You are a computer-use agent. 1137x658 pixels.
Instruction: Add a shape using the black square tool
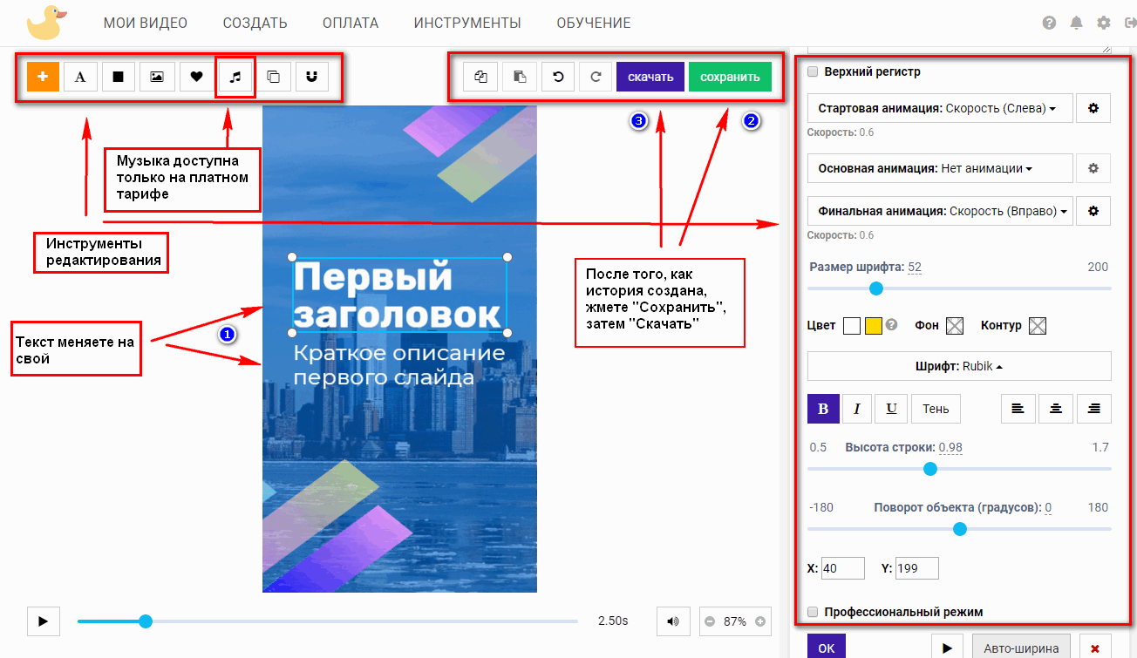pyautogui.click(x=118, y=77)
